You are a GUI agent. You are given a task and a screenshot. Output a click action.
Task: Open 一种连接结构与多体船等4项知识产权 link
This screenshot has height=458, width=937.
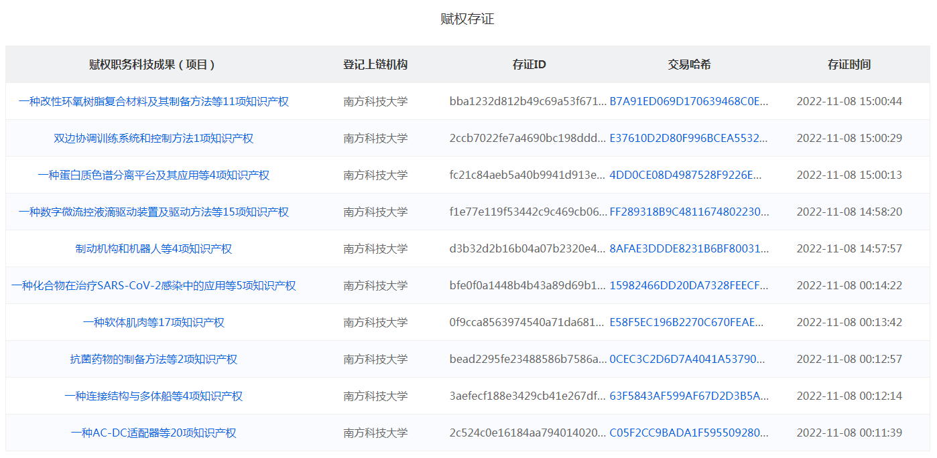pyautogui.click(x=153, y=396)
